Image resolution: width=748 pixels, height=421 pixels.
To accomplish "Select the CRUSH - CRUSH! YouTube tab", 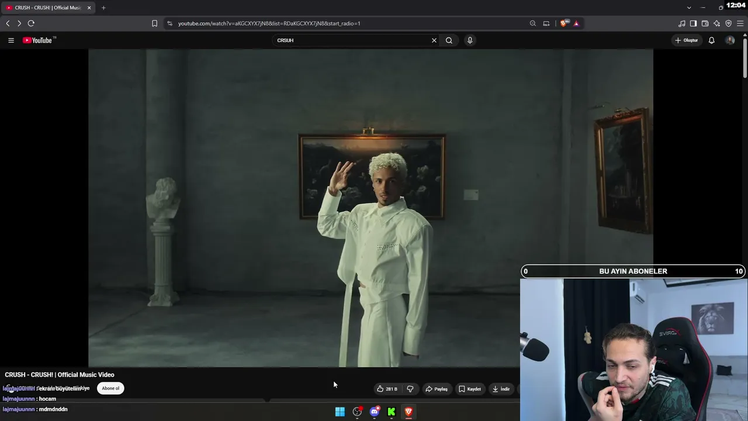I will pyautogui.click(x=48, y=8).
